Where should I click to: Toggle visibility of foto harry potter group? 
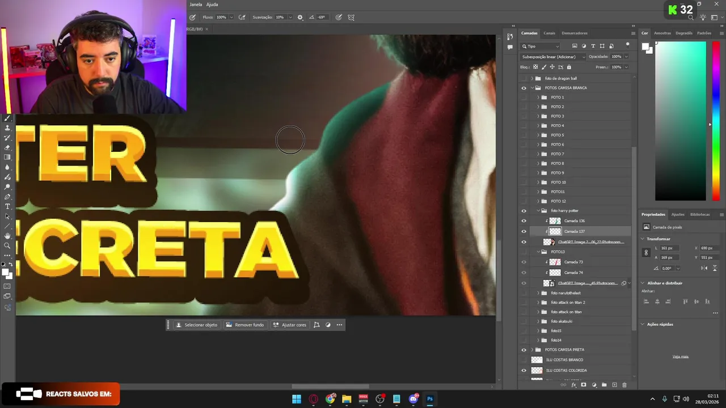(x=524, y=211)
